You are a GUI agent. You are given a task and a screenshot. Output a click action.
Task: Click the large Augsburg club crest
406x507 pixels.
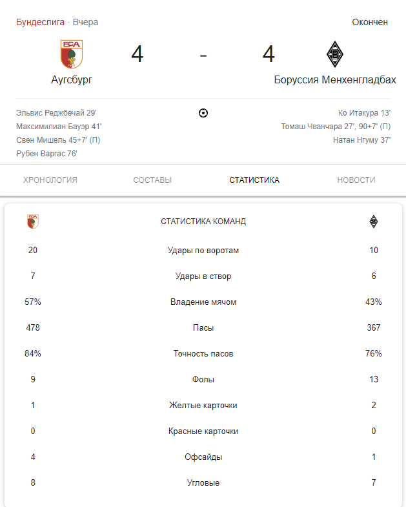click(x=72, y=54)
